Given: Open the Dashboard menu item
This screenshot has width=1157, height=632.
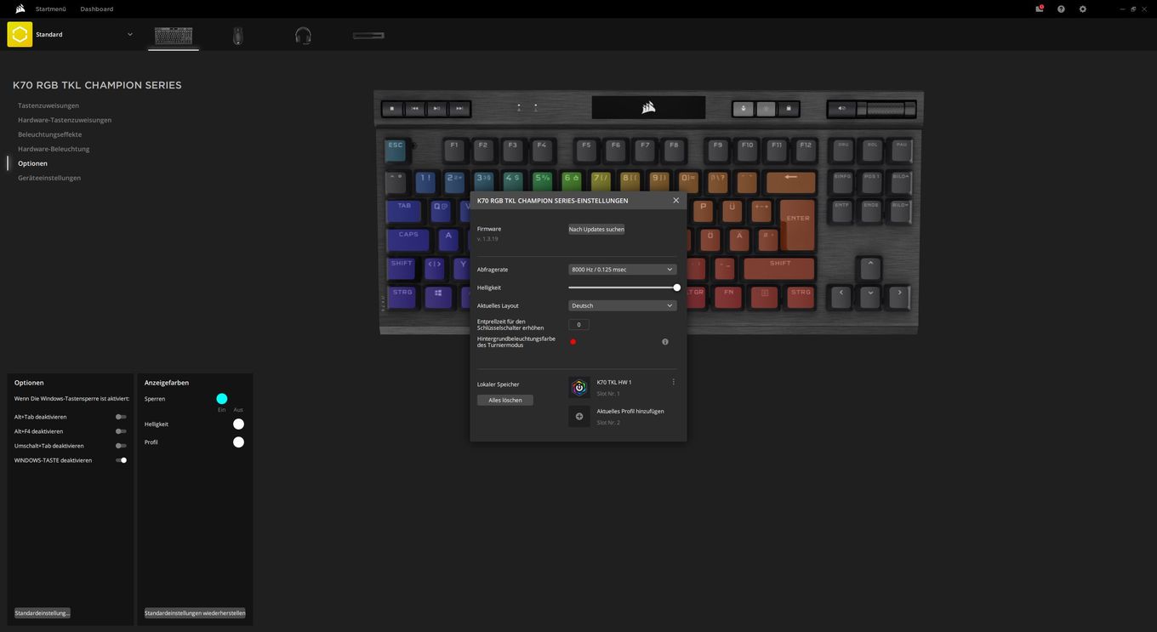Looking at the screenshot, I should tap(97, 9).
